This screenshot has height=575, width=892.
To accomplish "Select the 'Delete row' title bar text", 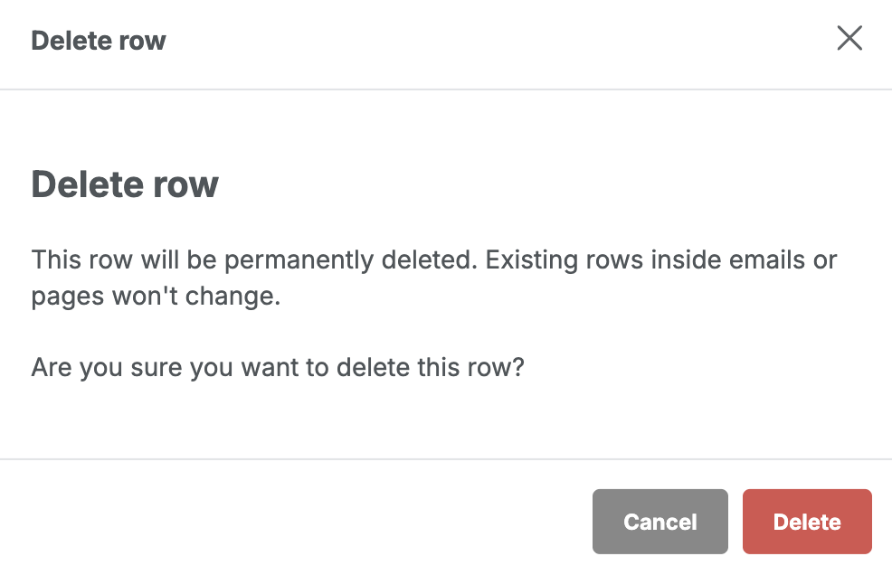I will coord(98,40).
